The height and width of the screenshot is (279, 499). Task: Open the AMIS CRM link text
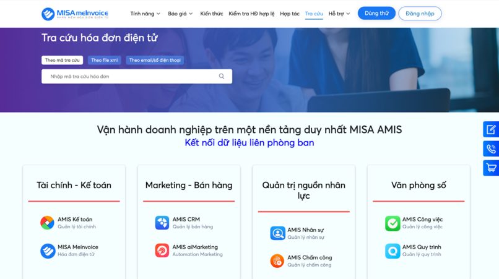coord(186,219)
